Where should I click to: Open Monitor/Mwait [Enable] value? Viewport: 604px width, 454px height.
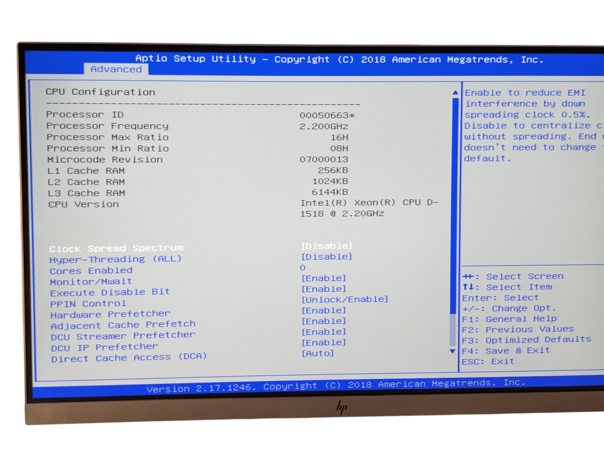323,278
